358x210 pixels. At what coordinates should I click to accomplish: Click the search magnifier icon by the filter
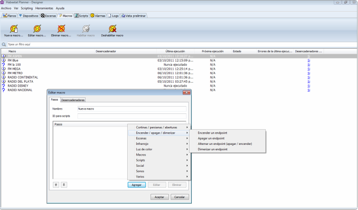coord(4,44)
